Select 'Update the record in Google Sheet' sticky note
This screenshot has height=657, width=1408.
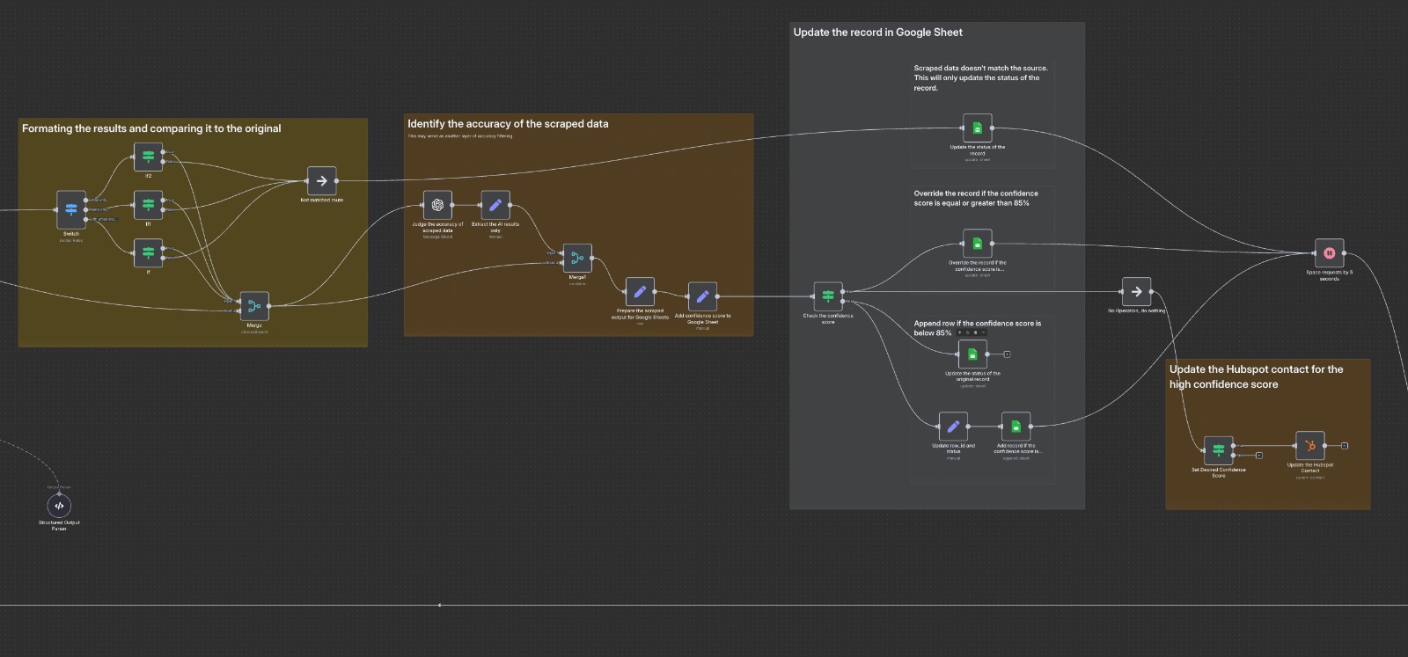point(877,33)
